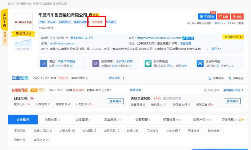Select 融资信息 1 sub-tab
Image resolution: width=251 pixels, height=150 pixels.
[215, 131]
